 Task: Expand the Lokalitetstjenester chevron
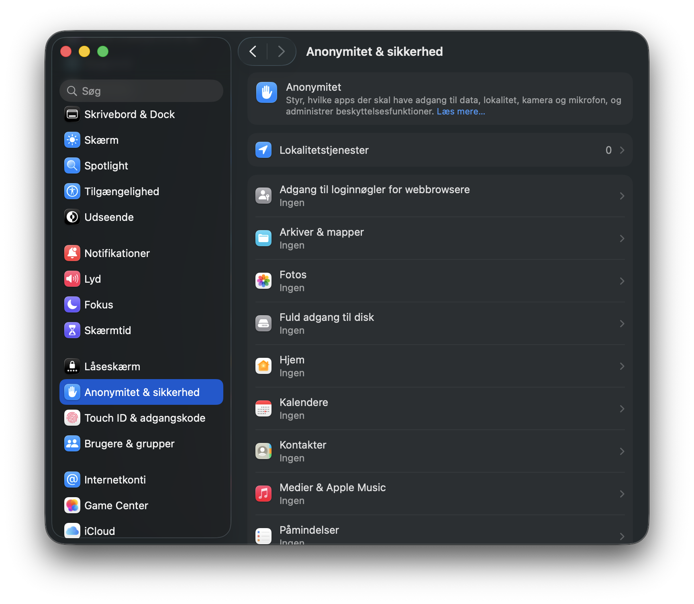coord(622,150)
